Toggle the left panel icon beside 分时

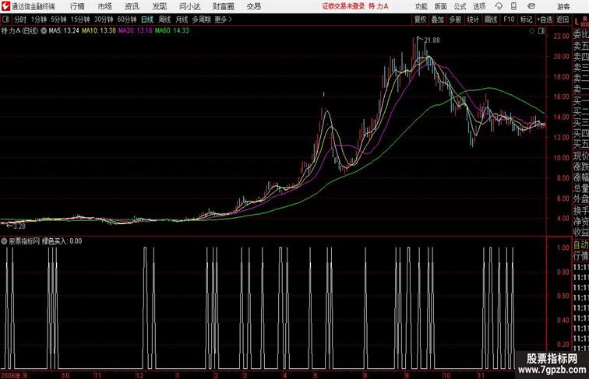pos(5,19)
